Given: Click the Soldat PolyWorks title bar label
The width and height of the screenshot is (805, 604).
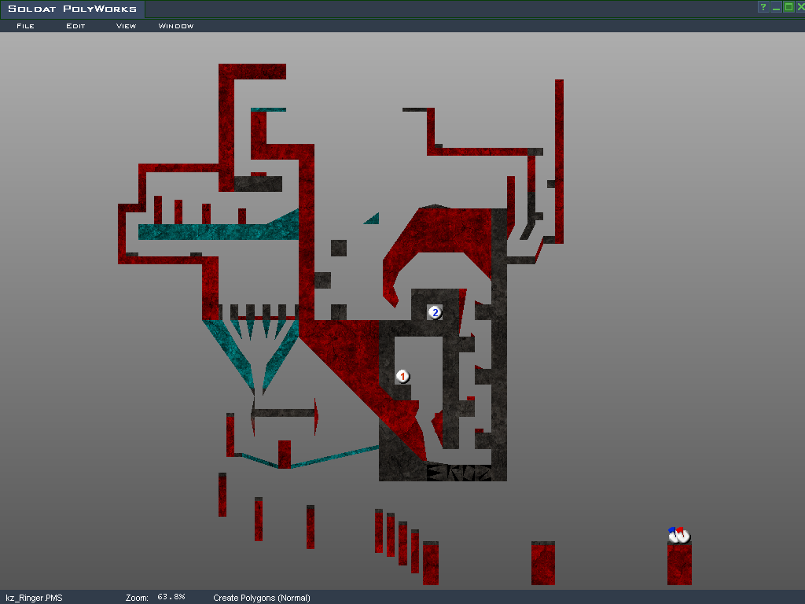Looking at the screenshot, I should (72, 9).
